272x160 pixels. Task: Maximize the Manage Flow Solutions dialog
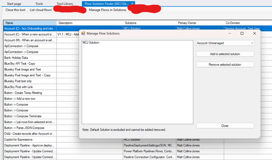coord(242,33)
